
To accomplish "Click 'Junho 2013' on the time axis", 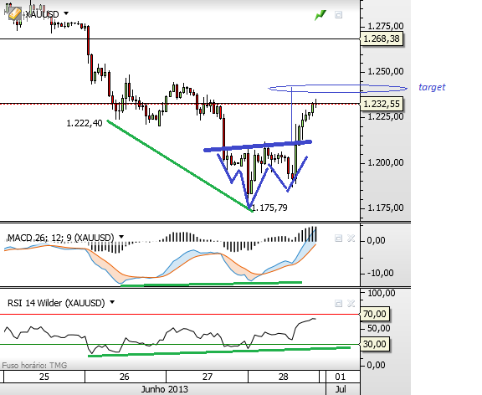I will tap(165, 389).
